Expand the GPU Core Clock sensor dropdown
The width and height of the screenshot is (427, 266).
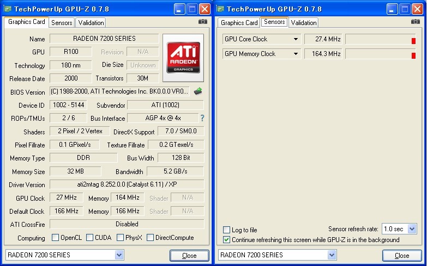tap(296, 39)
